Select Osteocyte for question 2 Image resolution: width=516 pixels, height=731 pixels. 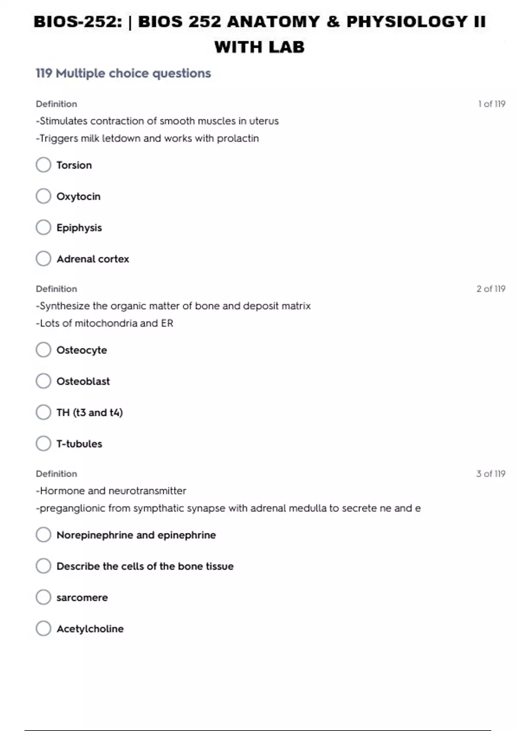43,350
